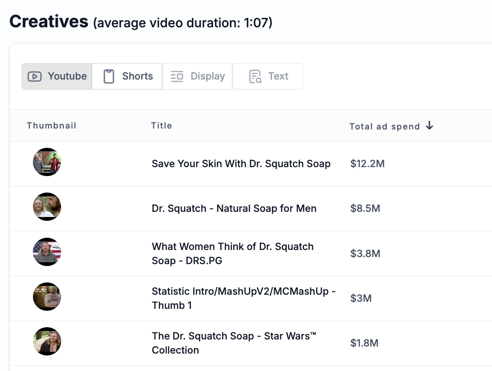The width and height of the screenshot is (492, 371).
Task: Open 'Statistic Intro/MashUpV2/MCMashUp - Thumb 1' title
Action: pos(244,298)
